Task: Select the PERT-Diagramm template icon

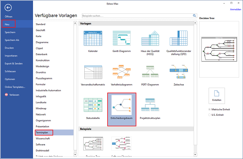Action: coord(150,72)
